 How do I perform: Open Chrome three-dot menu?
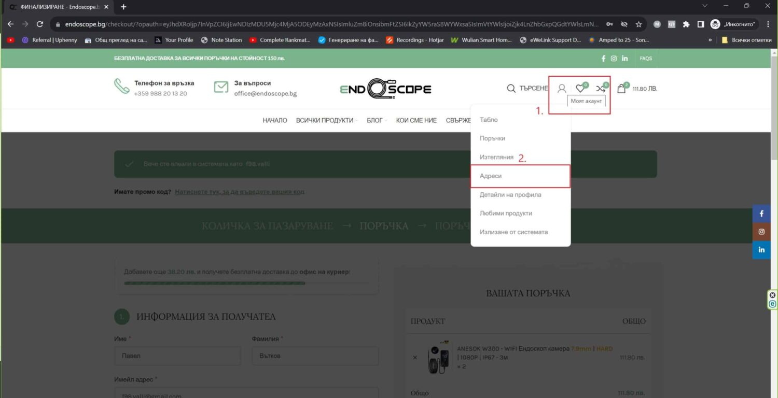pos(768,24)
